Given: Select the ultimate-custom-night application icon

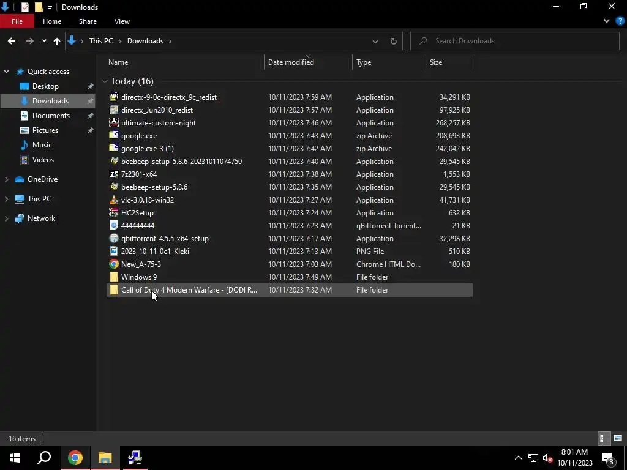Looking at the screenshot, I should click(114, 122).
